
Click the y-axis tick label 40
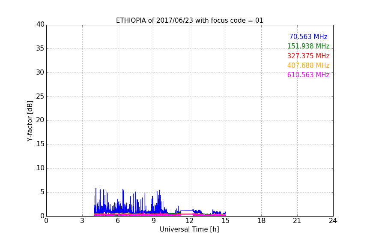pos(40,24)
